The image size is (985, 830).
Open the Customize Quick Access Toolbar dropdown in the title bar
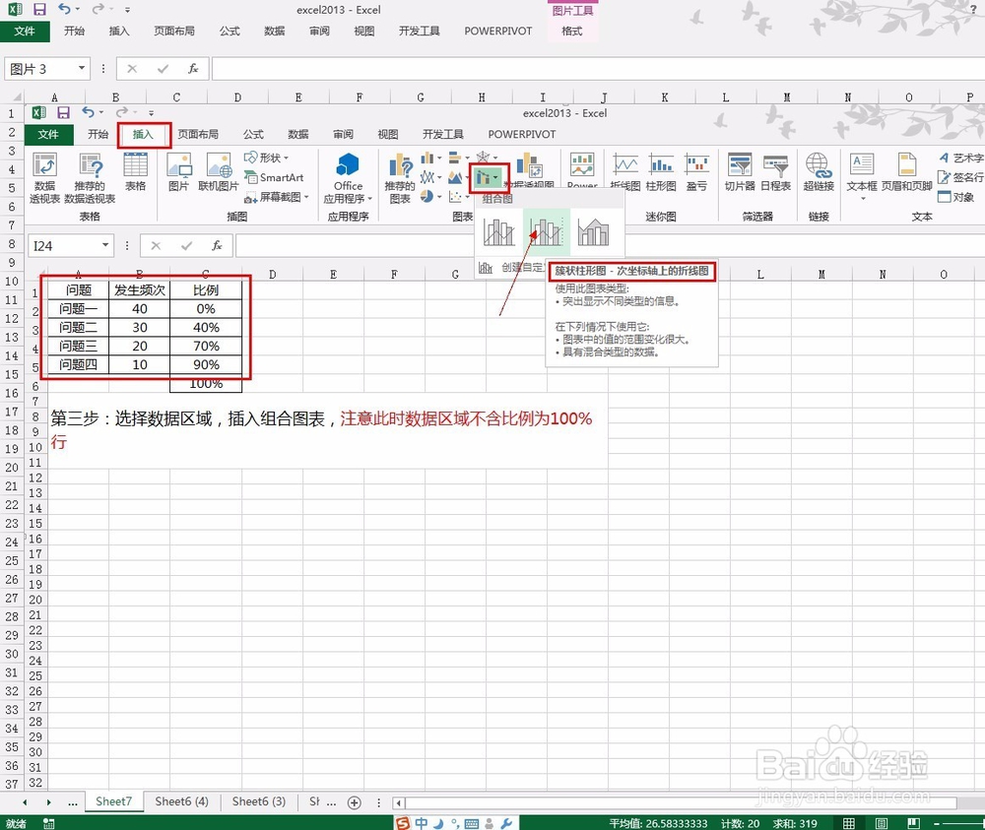click(127, 10)
